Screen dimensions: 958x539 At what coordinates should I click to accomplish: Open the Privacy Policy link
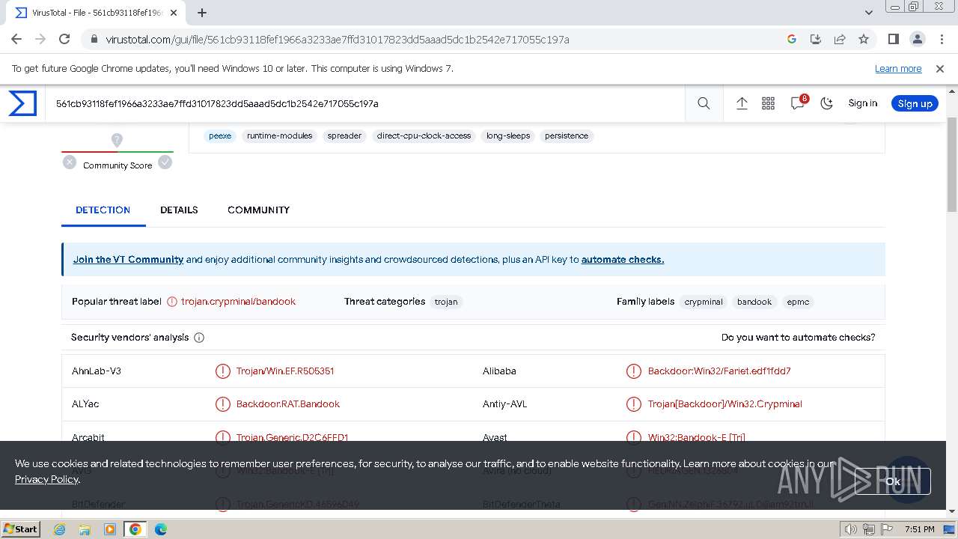point(46,479)
